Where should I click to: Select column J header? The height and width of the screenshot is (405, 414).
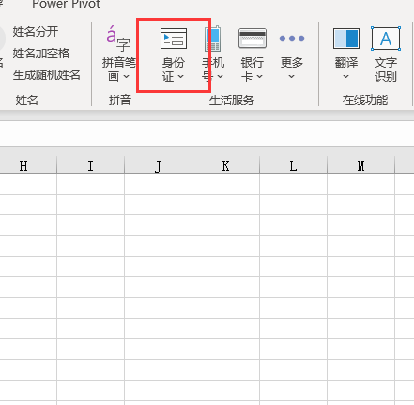(x=159, y=165)
